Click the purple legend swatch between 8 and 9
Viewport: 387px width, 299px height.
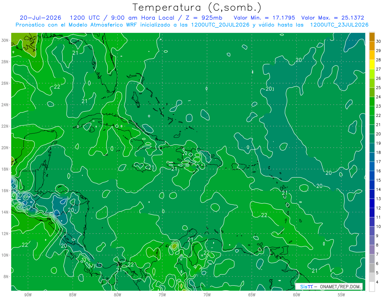point(372,241)
